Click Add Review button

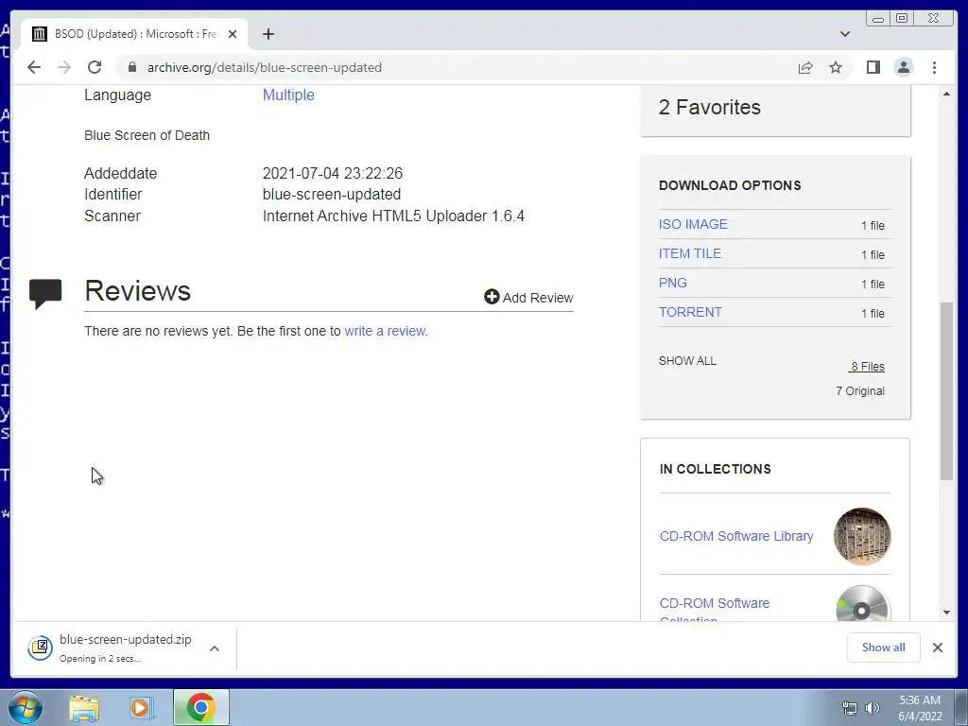pyautogui.click(x=528, y=298)
